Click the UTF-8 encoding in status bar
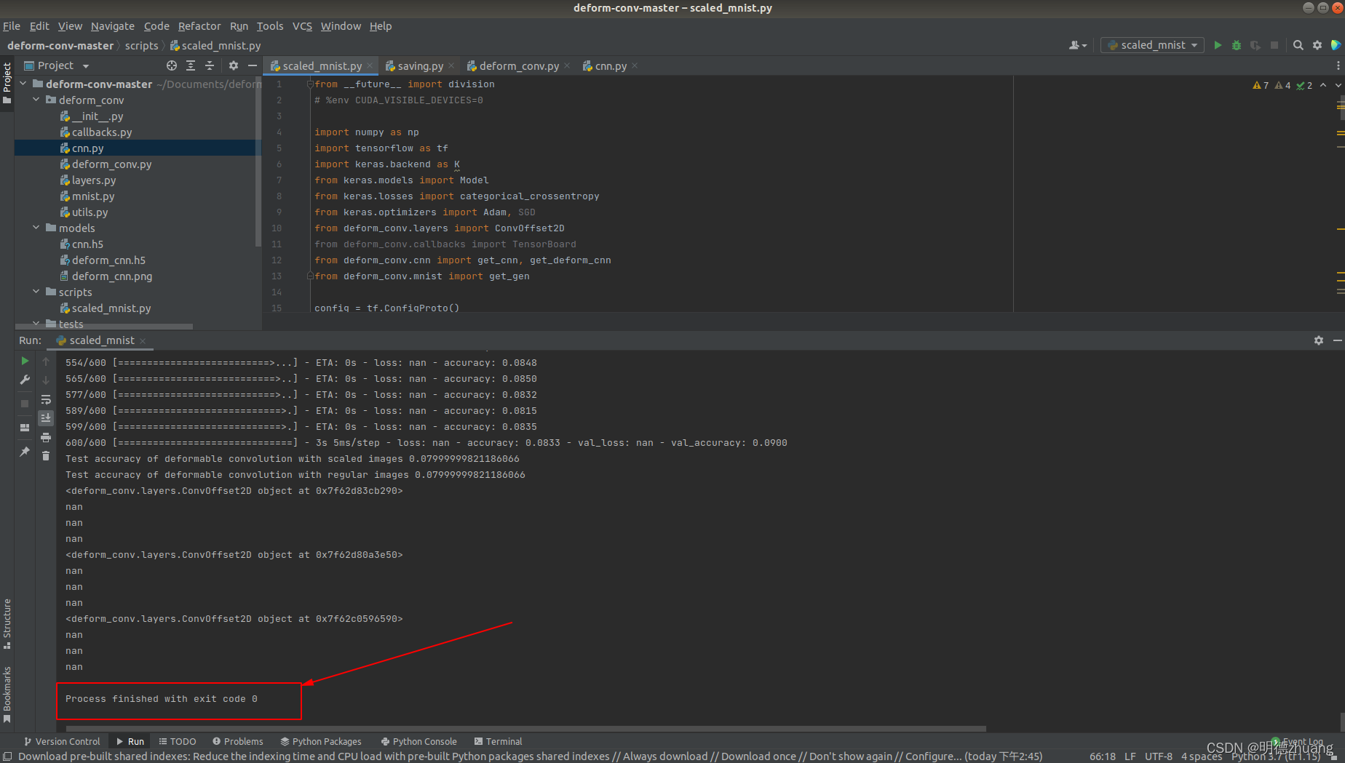This screenshot has width=1345, height=763. [1159, 756]
